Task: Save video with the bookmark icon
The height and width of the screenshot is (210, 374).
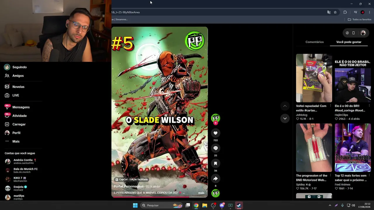Action: point(215,163)
